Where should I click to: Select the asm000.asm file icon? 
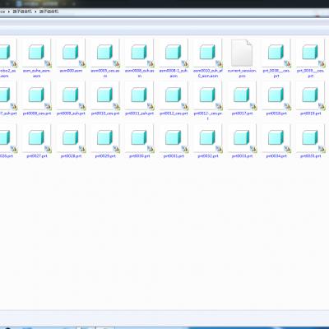pyautogui.click(x=71, y=53)
